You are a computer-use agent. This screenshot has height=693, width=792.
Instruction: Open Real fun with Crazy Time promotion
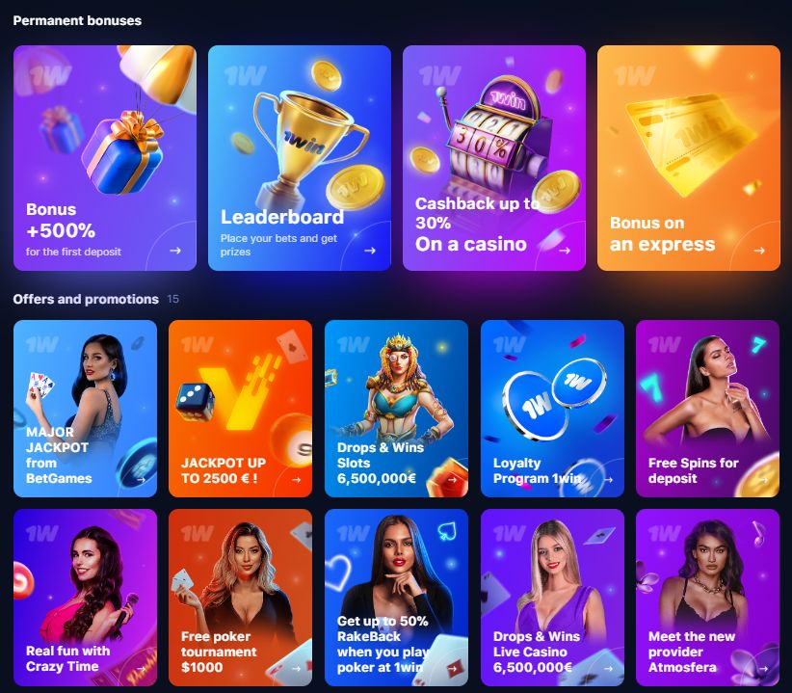(x=85, y=598)
